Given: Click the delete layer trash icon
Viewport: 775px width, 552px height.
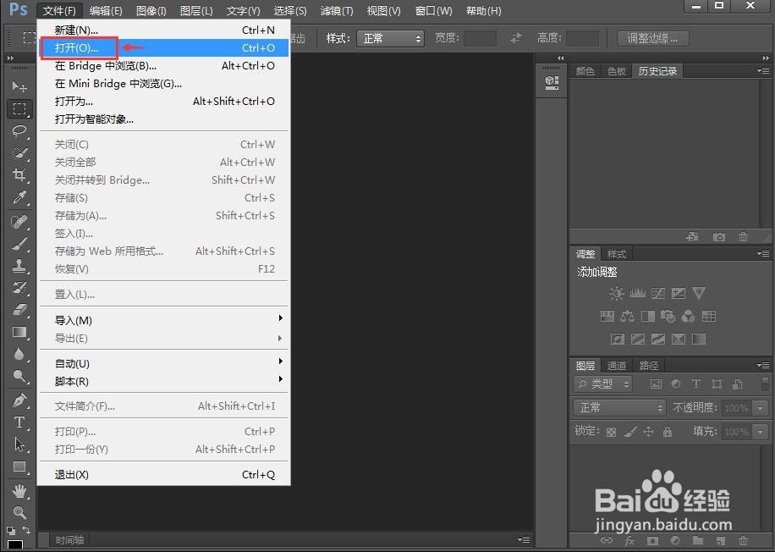Looking at the screenshot, I should point(741,540).
